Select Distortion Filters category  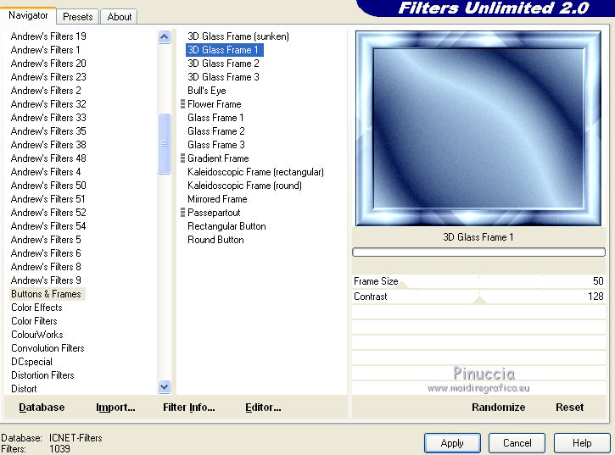coord(42,375)
